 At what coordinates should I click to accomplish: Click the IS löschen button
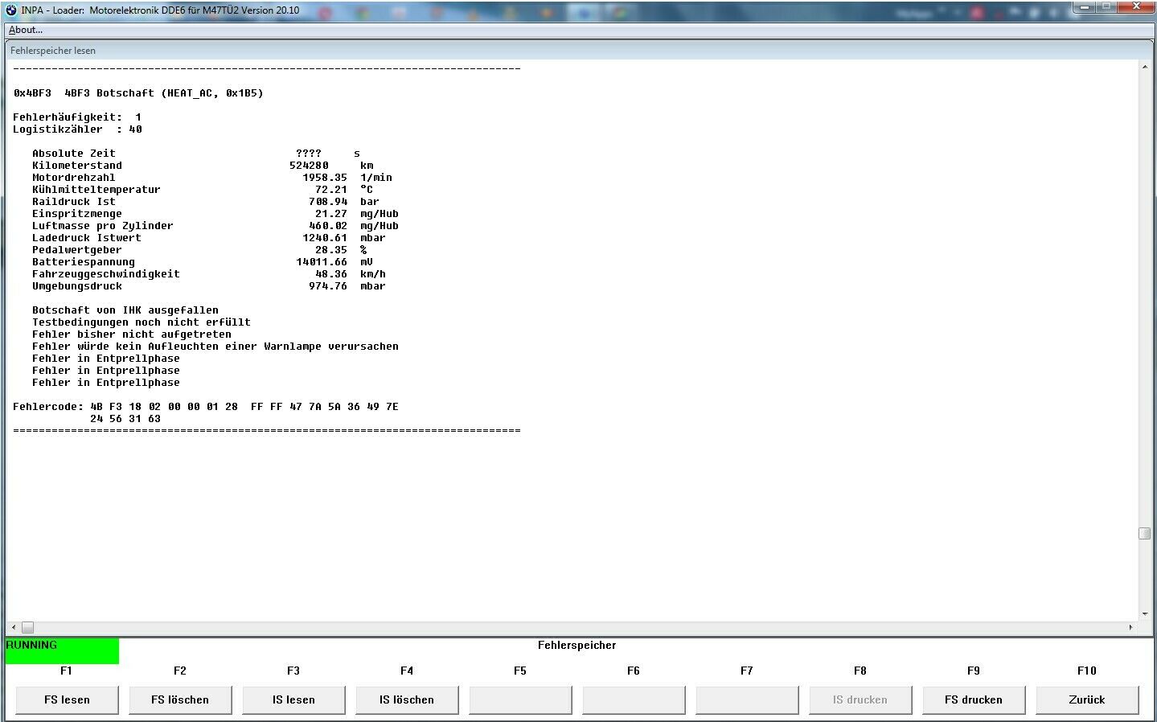click(407, 699)
